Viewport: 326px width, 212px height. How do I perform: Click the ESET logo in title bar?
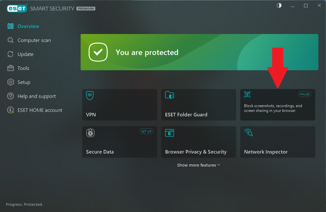(17, 9)
